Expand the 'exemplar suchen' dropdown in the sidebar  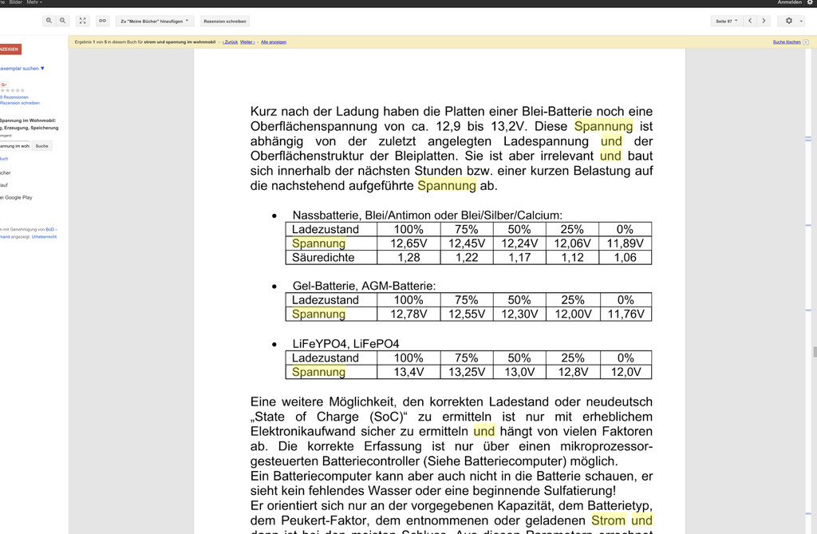(22, 69)
